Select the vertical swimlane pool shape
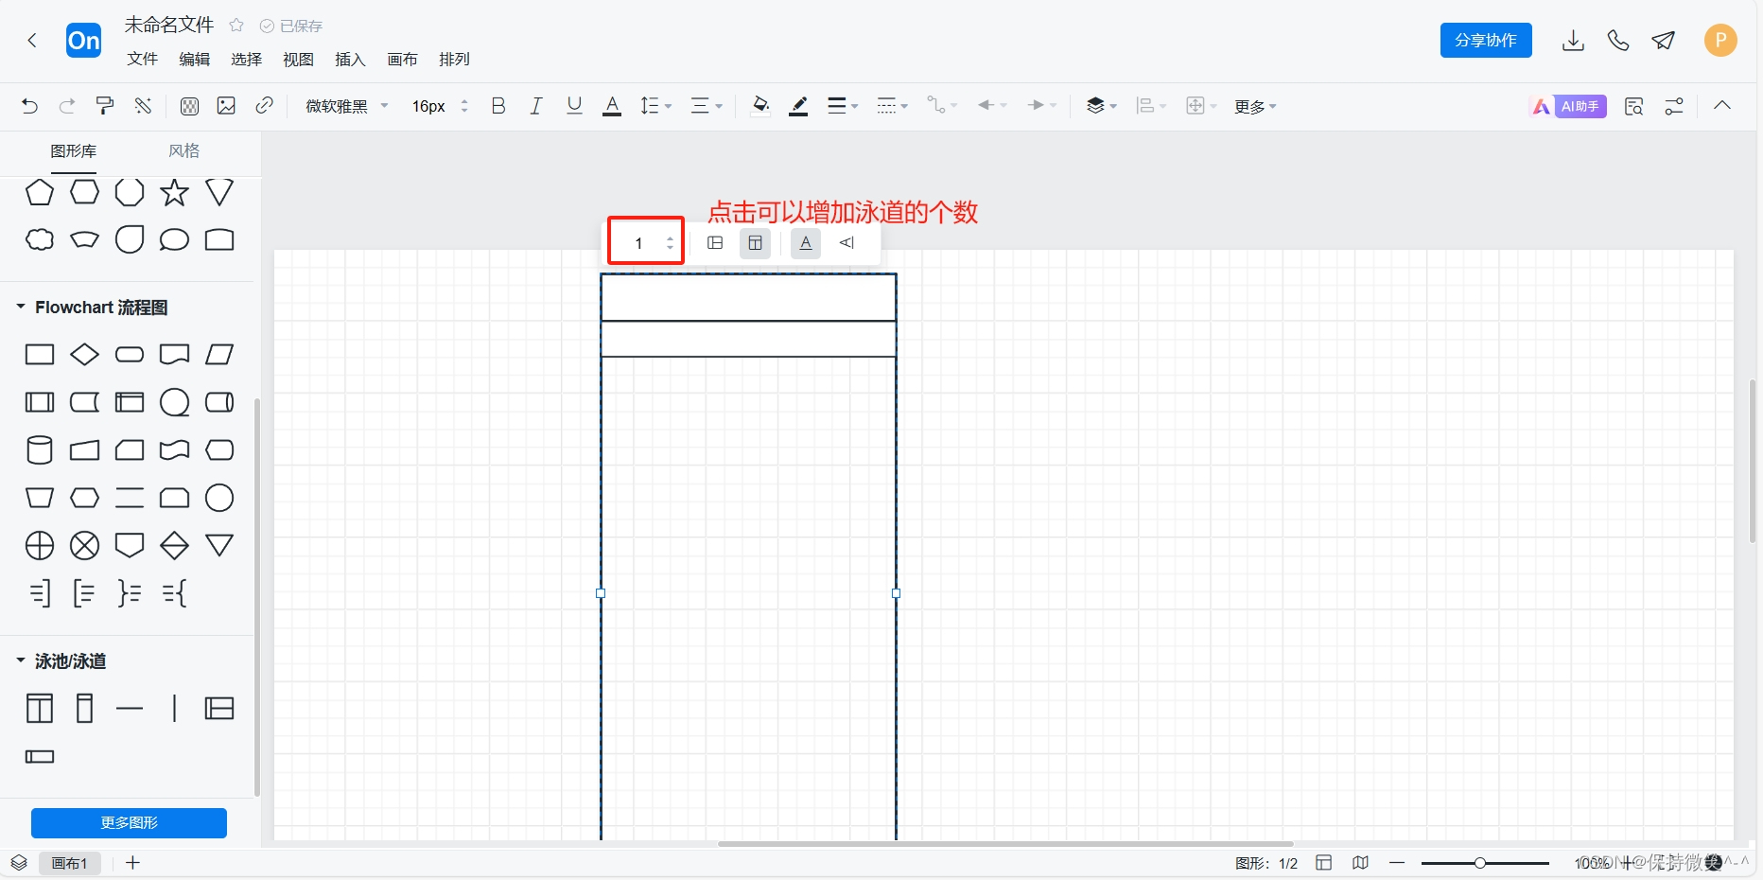Viewport: 1763px width, 880px height. tap(39, 708)
